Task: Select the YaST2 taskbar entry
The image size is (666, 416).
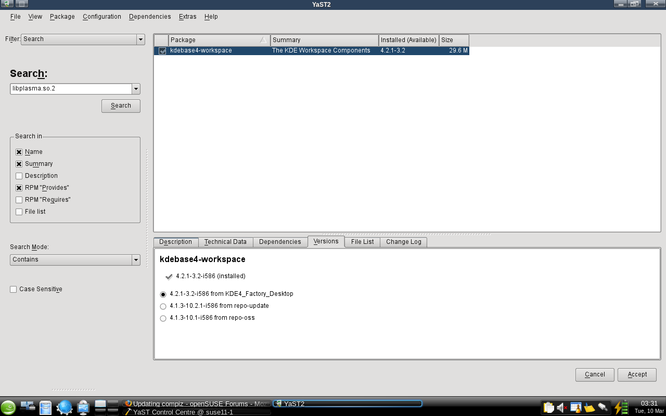Action: [x=348, y=404]
